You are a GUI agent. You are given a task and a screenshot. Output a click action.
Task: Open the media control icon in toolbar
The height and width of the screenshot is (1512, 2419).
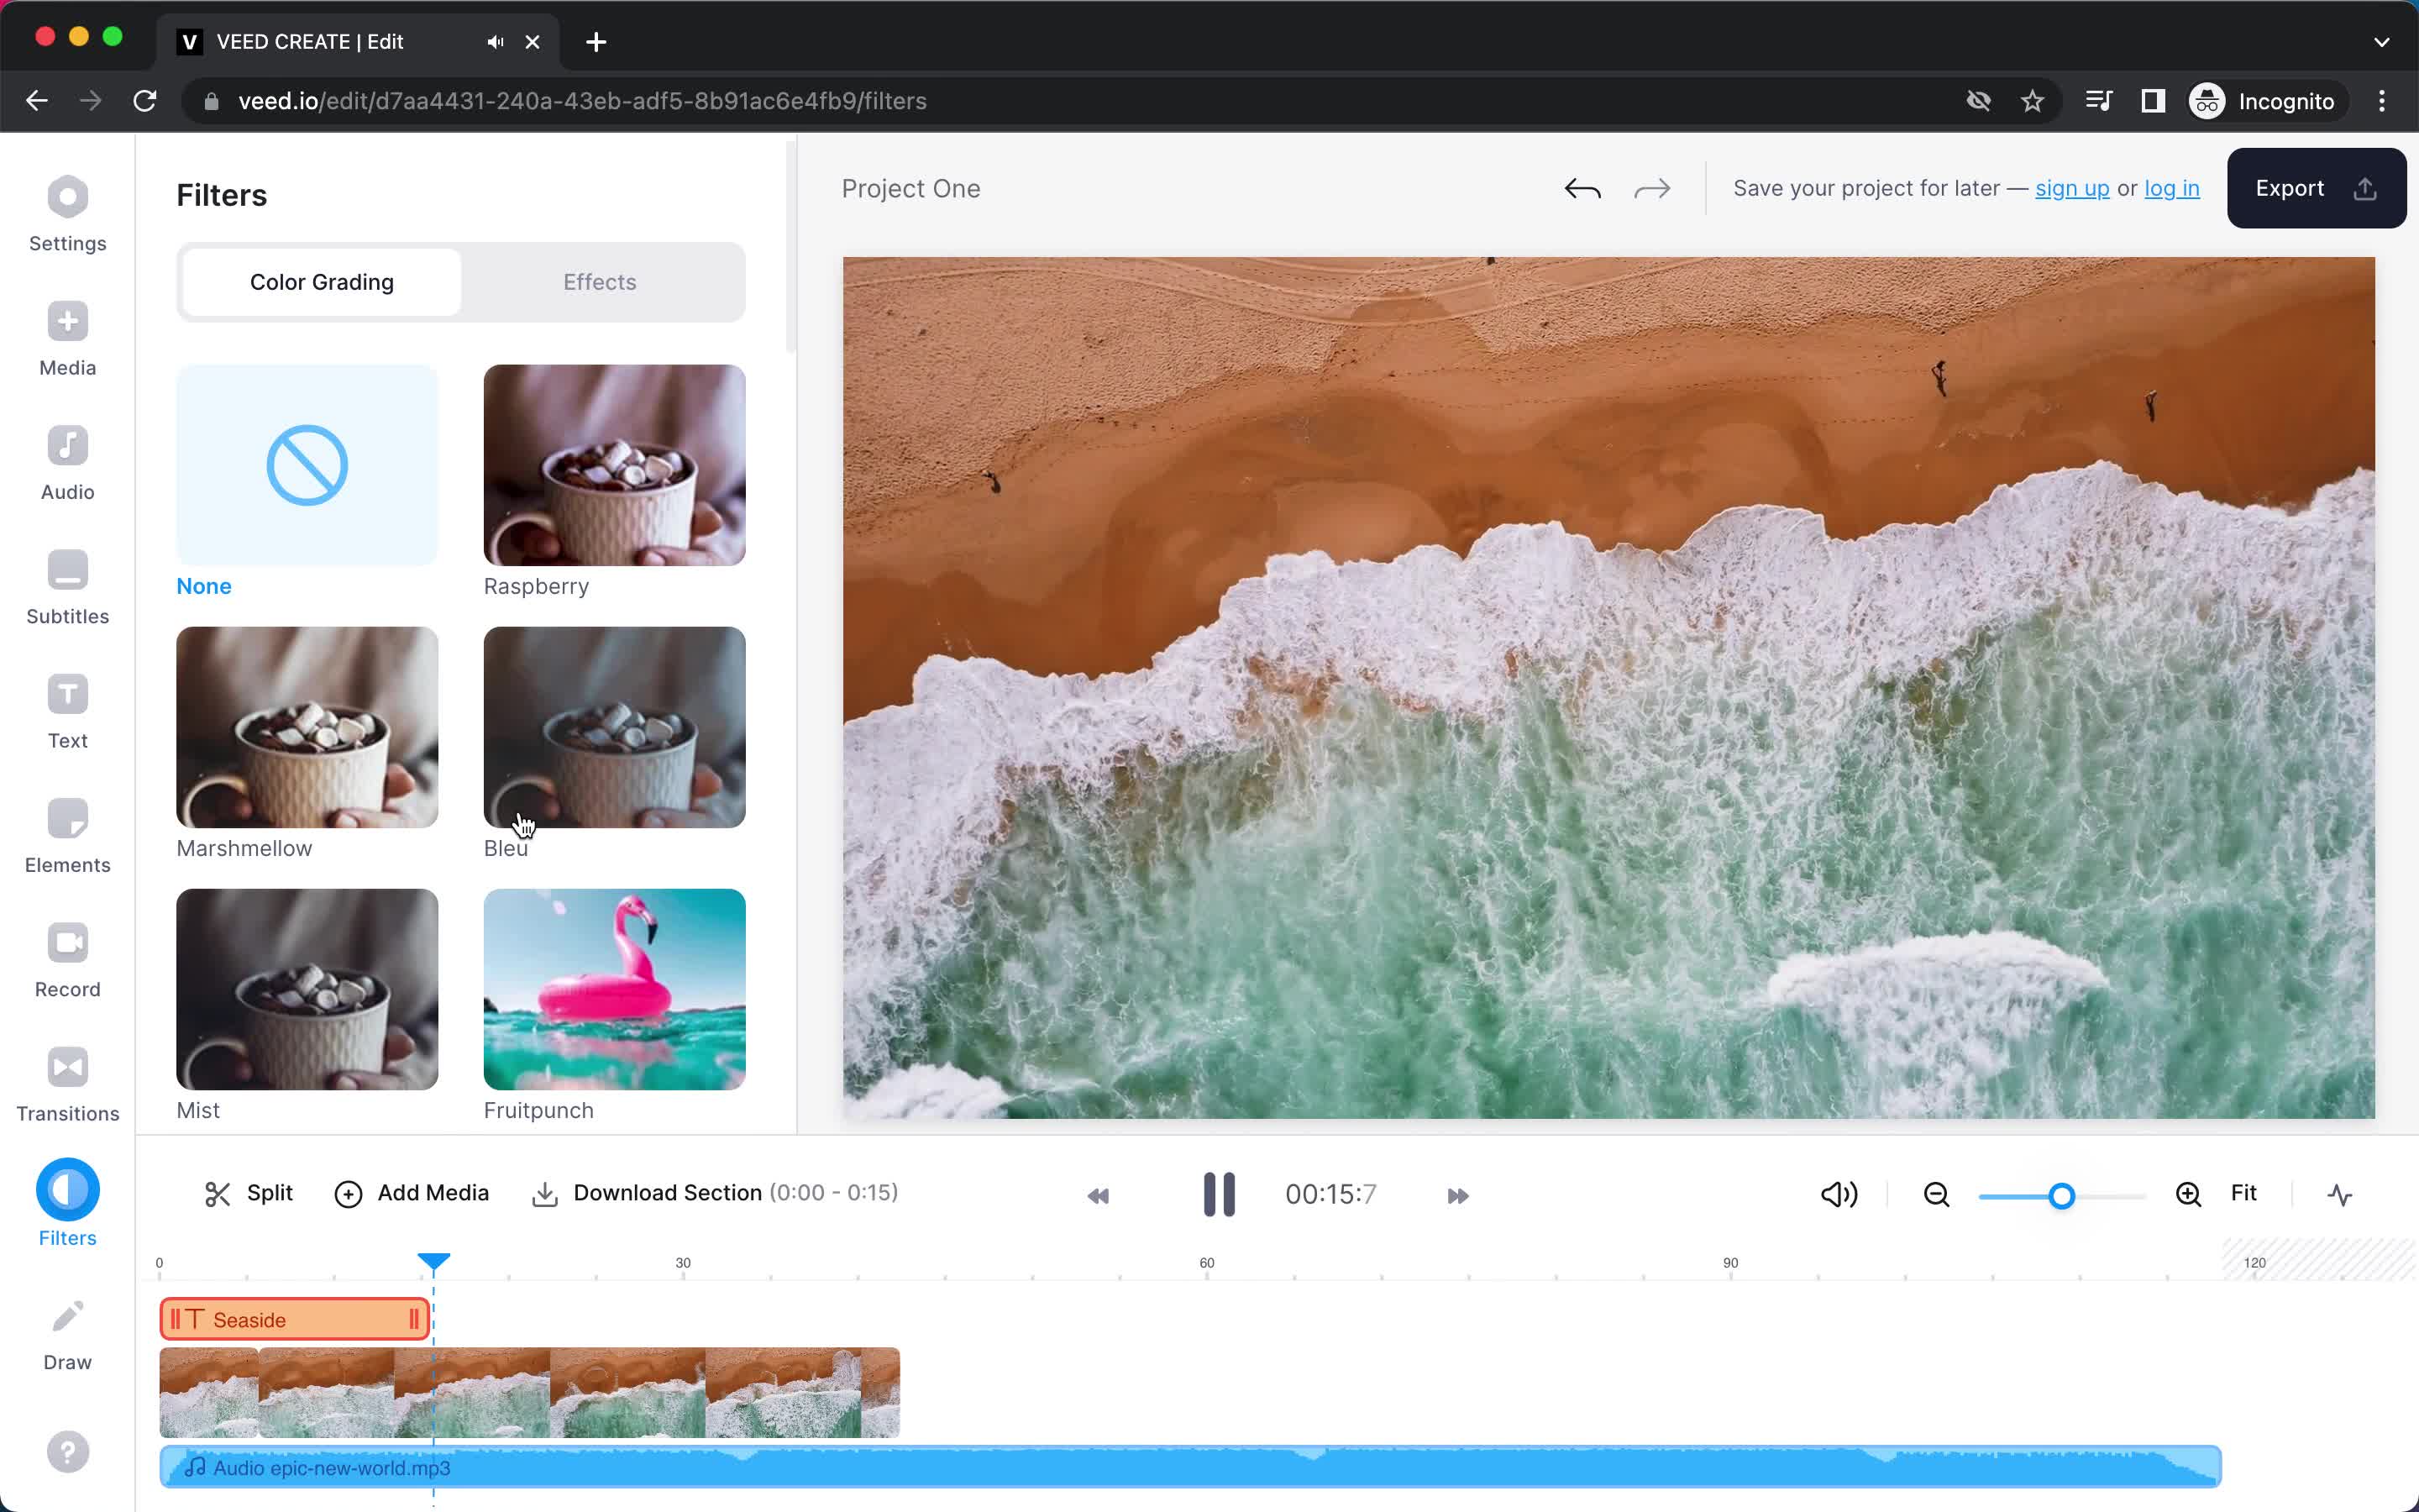click(x=2098, y=101)
